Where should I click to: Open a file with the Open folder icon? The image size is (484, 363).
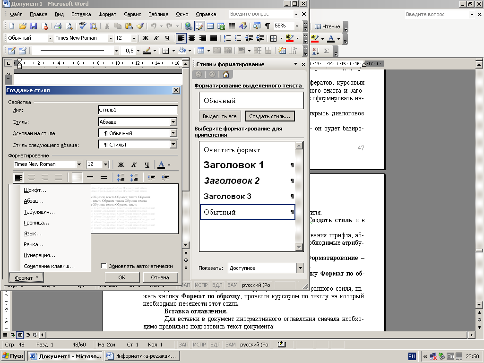click(23, 26)
